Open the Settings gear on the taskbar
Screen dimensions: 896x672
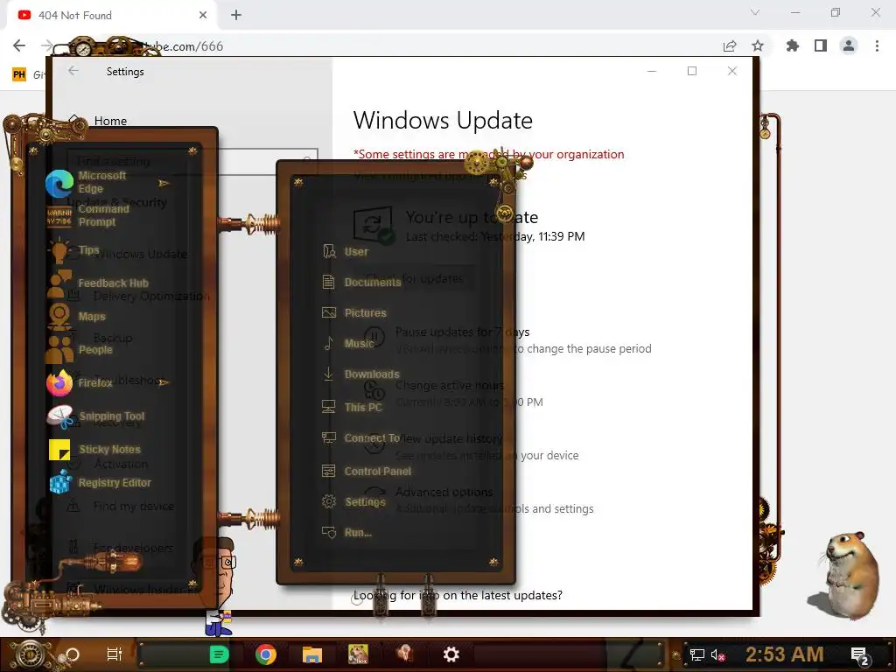pyautogui.click(x=451, y=654)
